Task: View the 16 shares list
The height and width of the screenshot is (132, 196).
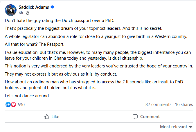Action: [184, 104]
